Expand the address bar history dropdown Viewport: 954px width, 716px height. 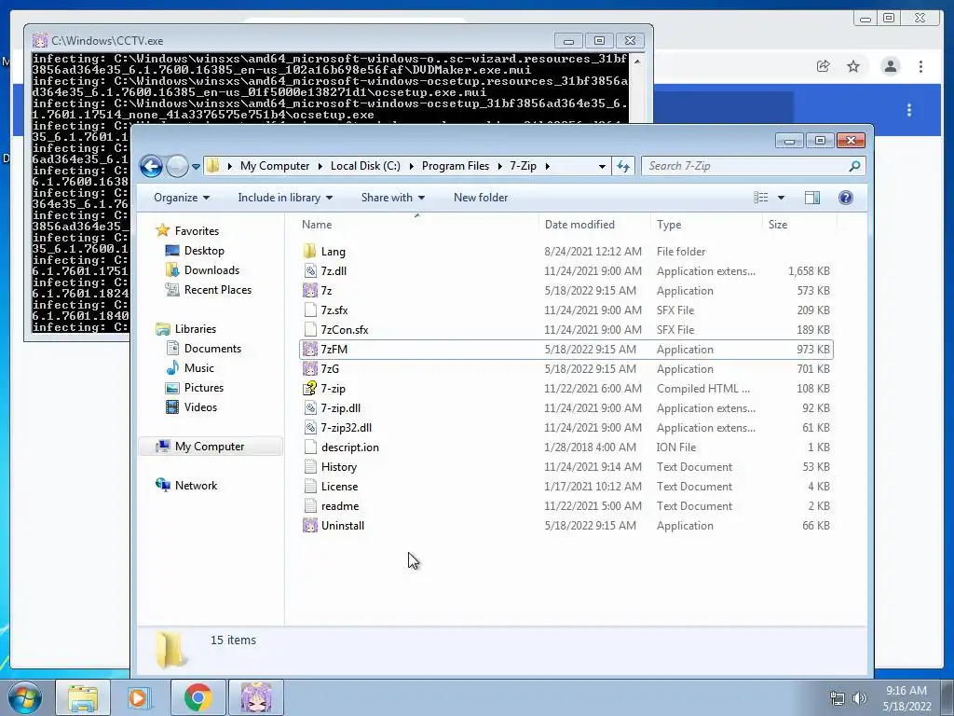[x=602, y=166]
